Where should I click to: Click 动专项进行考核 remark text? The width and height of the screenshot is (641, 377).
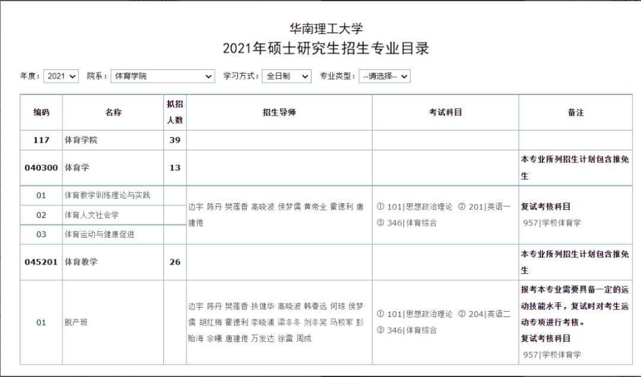(553, 322)
